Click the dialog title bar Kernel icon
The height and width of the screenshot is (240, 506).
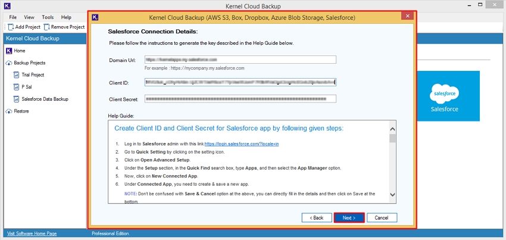[95, 17]
